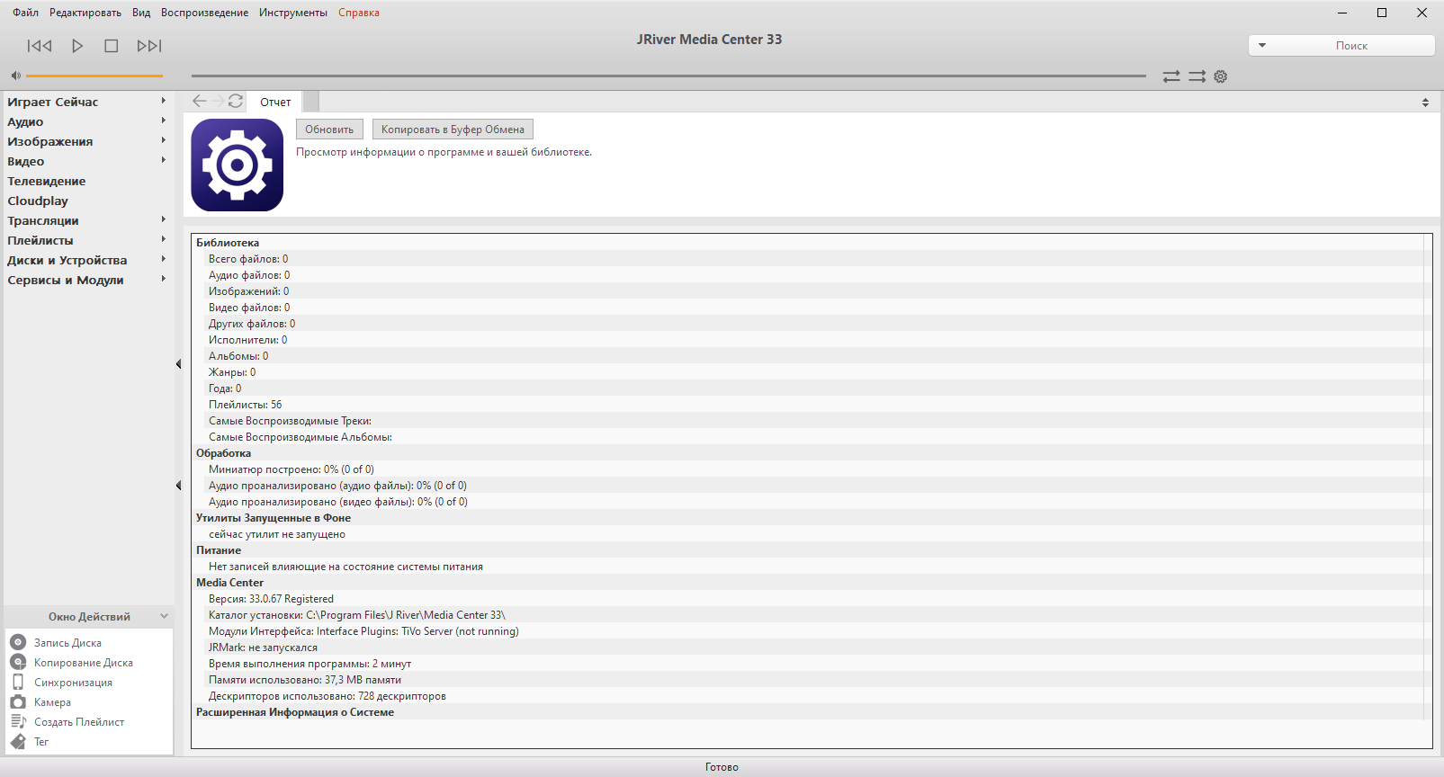The image size is (1444, 777).
Task: Collapse Окно Действий panel chevron
Action: point(164,616)
